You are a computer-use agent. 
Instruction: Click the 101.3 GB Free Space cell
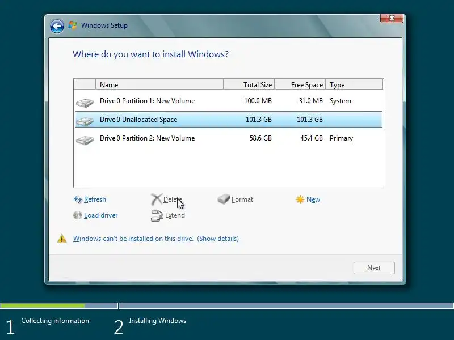coord(309,120)
